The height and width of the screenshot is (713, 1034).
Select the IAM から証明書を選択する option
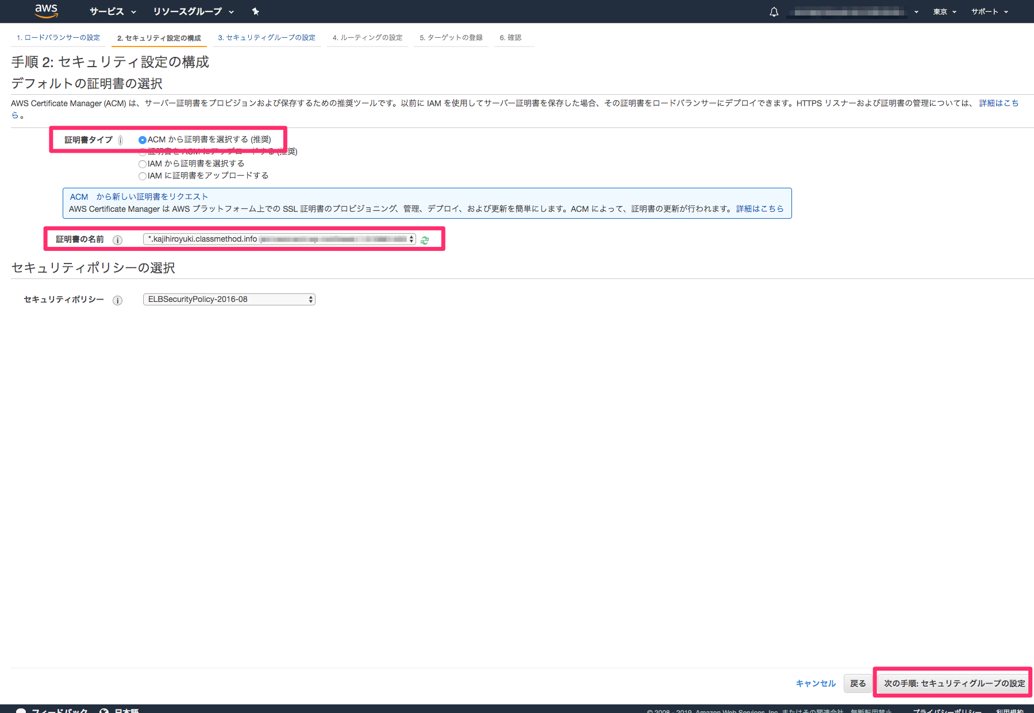pos(142,164)
